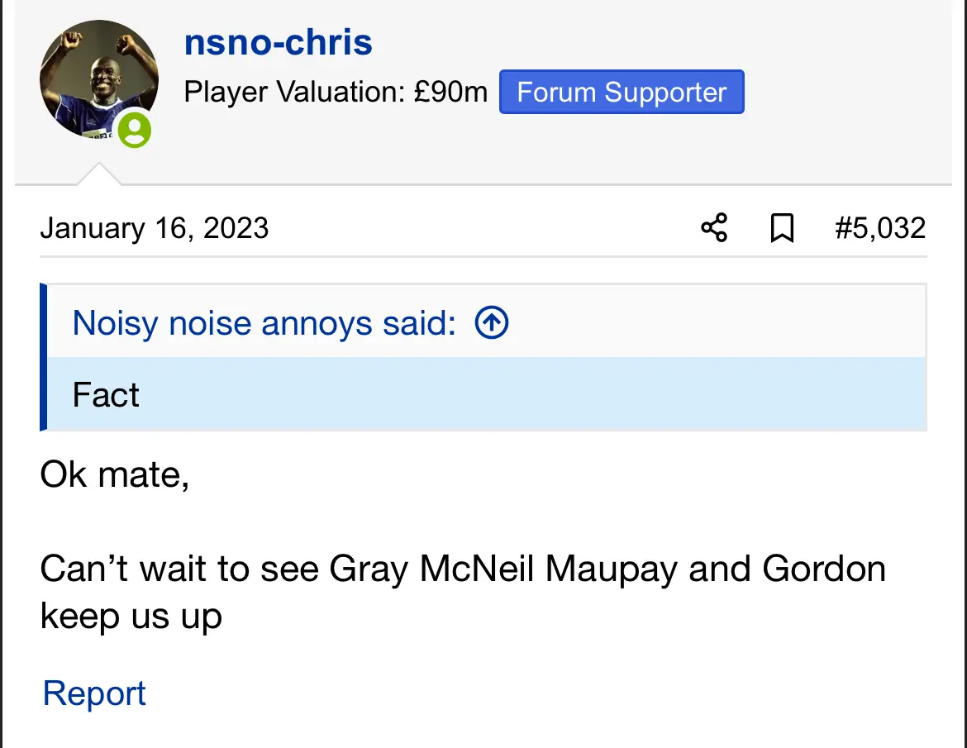967x748 pixels.
Task: Open the post number #5,032 permalink
Action: coord(880,227)
